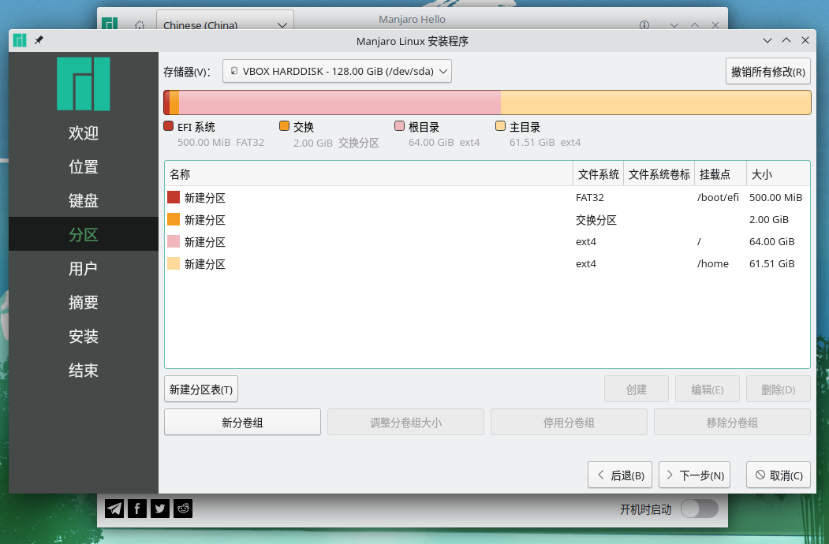This screenshot has height=544, width=829.
Task: Click the 根目录 legend swatch
Action: (400, 126)
